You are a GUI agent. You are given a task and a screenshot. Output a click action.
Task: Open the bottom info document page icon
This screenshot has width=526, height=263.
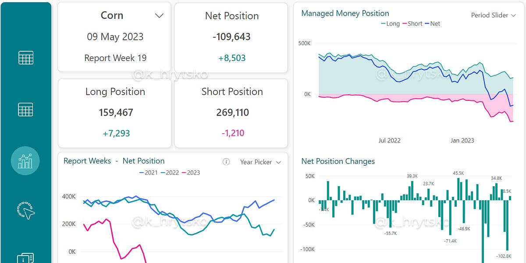tap(25, 259)
